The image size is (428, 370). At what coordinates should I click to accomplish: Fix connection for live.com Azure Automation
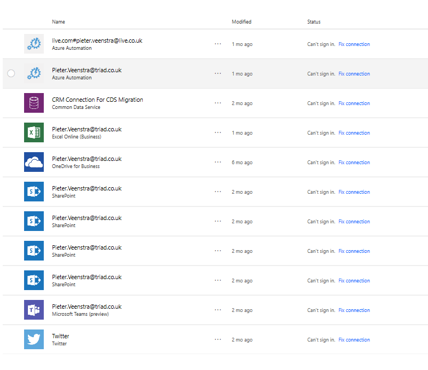[354, 44]
